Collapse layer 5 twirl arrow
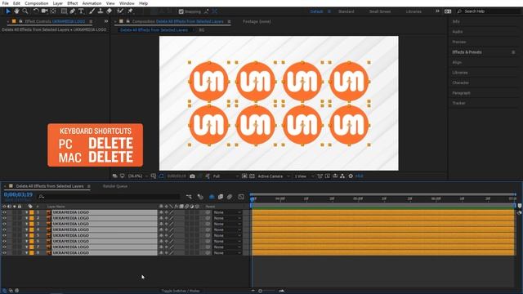This screenshot has width=523, height=294. click(x=26, y=235)
